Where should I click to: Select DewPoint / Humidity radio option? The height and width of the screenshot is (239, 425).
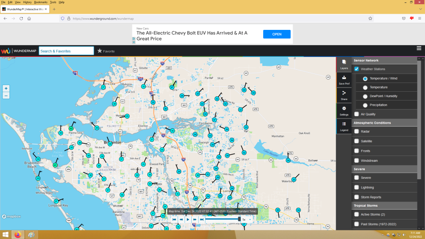[365, 96]
